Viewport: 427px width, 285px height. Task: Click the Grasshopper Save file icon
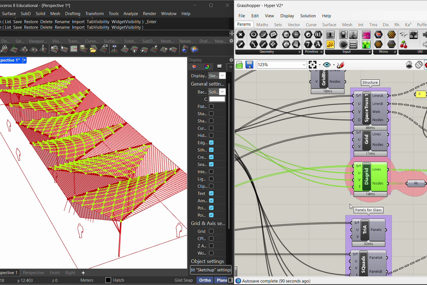tap(249, 64)
